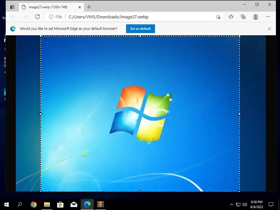Add this page to favorites star

(x=218, y=17)
